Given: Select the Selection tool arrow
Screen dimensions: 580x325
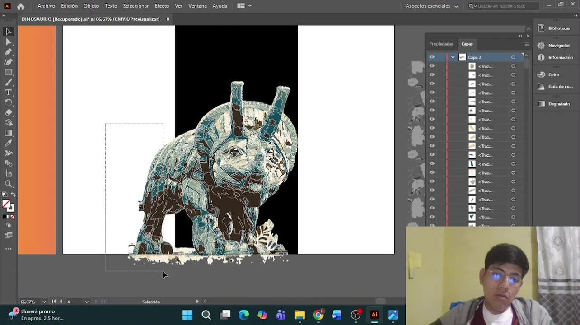Looking at the screenshot, I should click(8, 32).
